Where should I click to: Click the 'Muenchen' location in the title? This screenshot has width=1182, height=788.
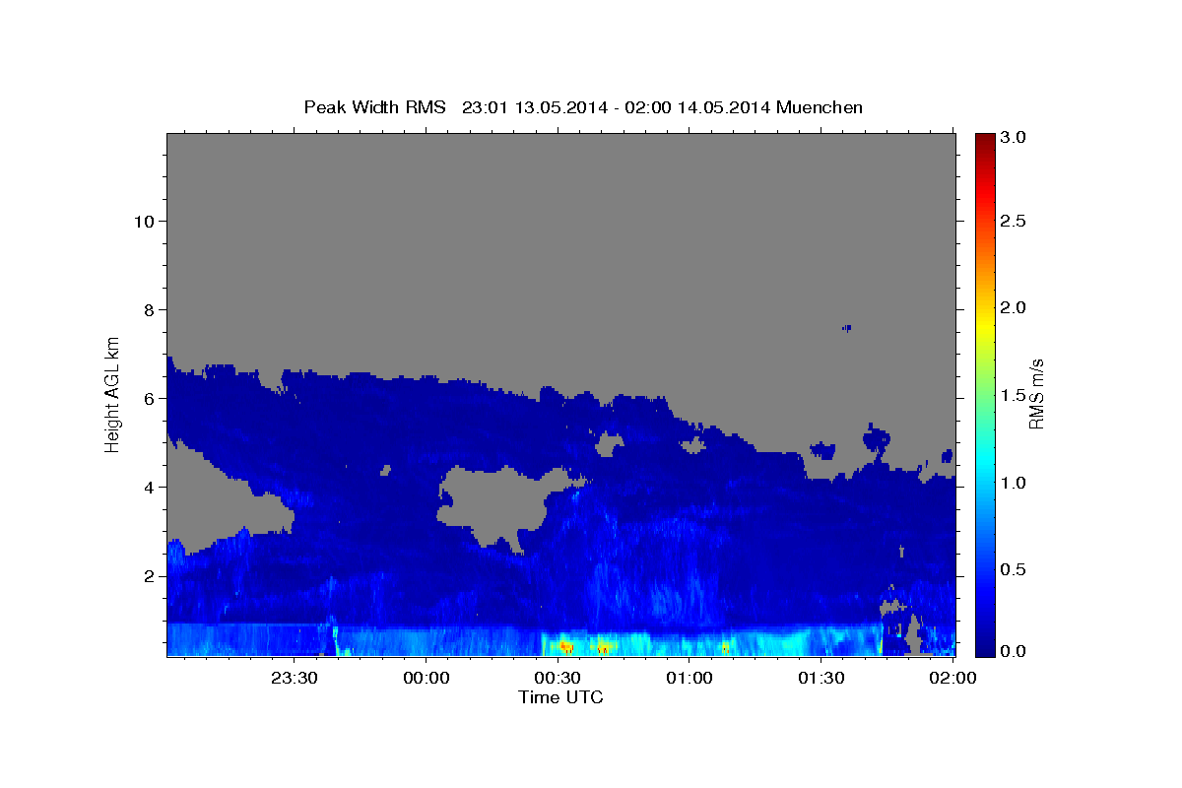coord(820,106)
